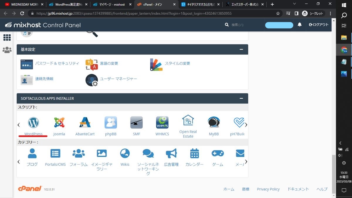Collapse the 基本設定 section
The height and width of the screenshot is (198, 352).
pyautogui.click(x=241, y=49)
